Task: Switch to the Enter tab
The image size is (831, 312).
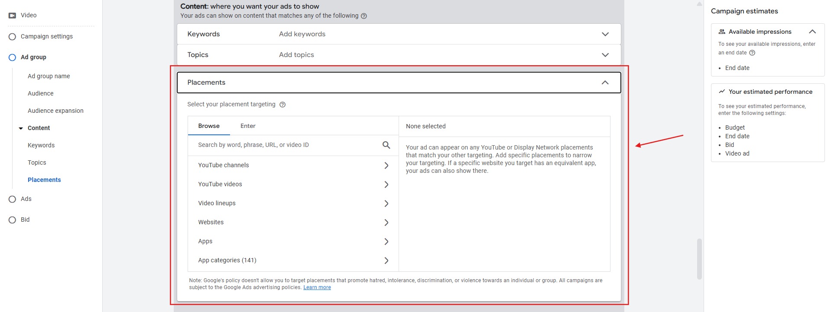Action: [248, 126]
